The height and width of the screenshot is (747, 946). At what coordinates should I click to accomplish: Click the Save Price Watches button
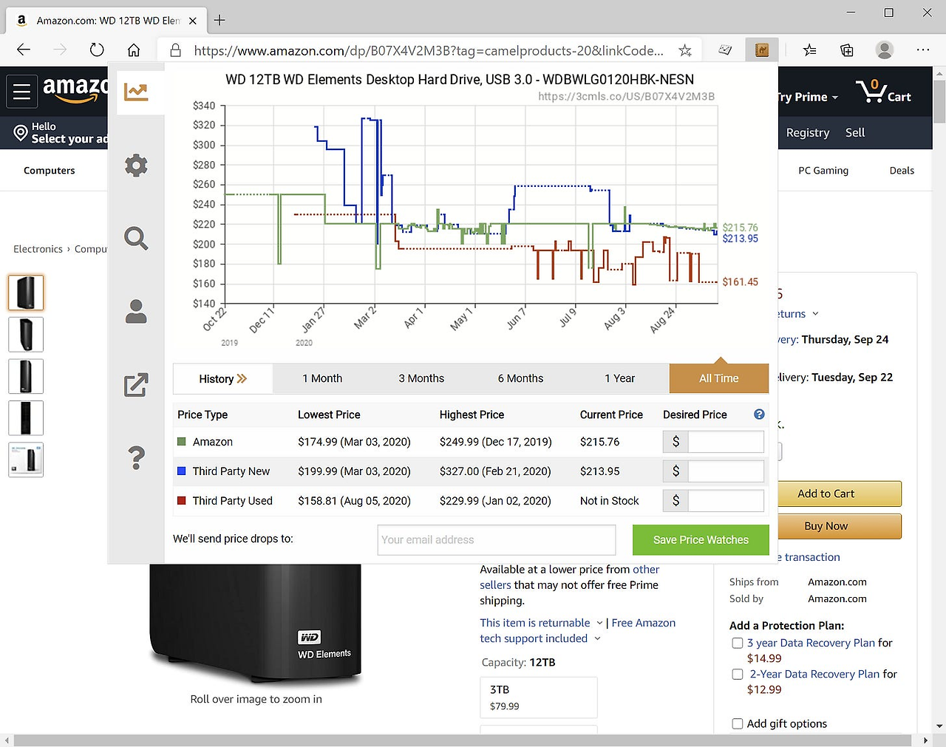tap(700, 539)
